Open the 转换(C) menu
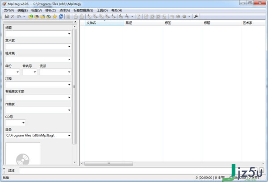The image size is (268, 182). click(x=50, y=10)
